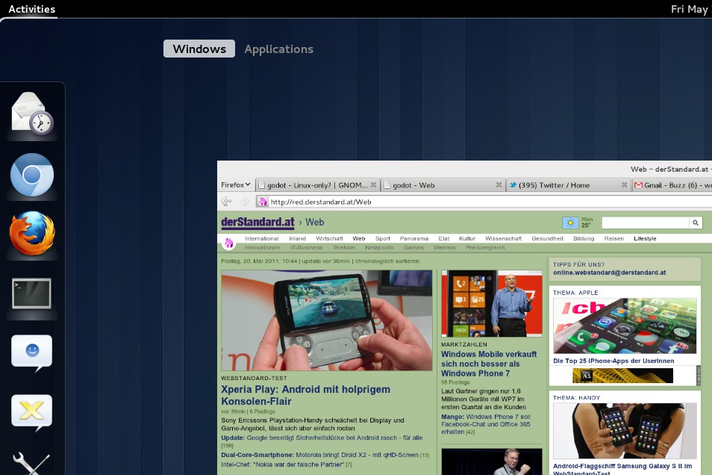Open the Terminal dash icon

coord(31,294)
